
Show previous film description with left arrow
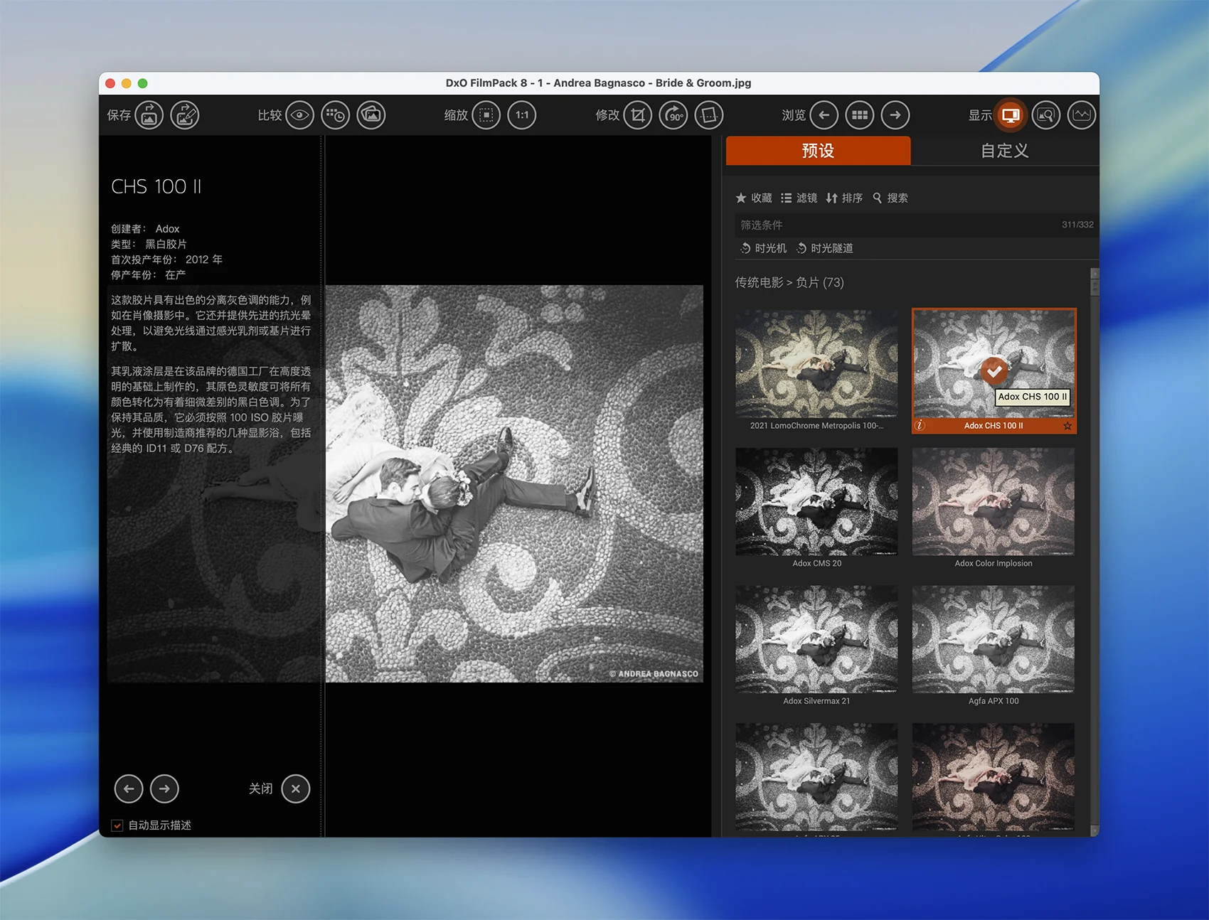129,788
